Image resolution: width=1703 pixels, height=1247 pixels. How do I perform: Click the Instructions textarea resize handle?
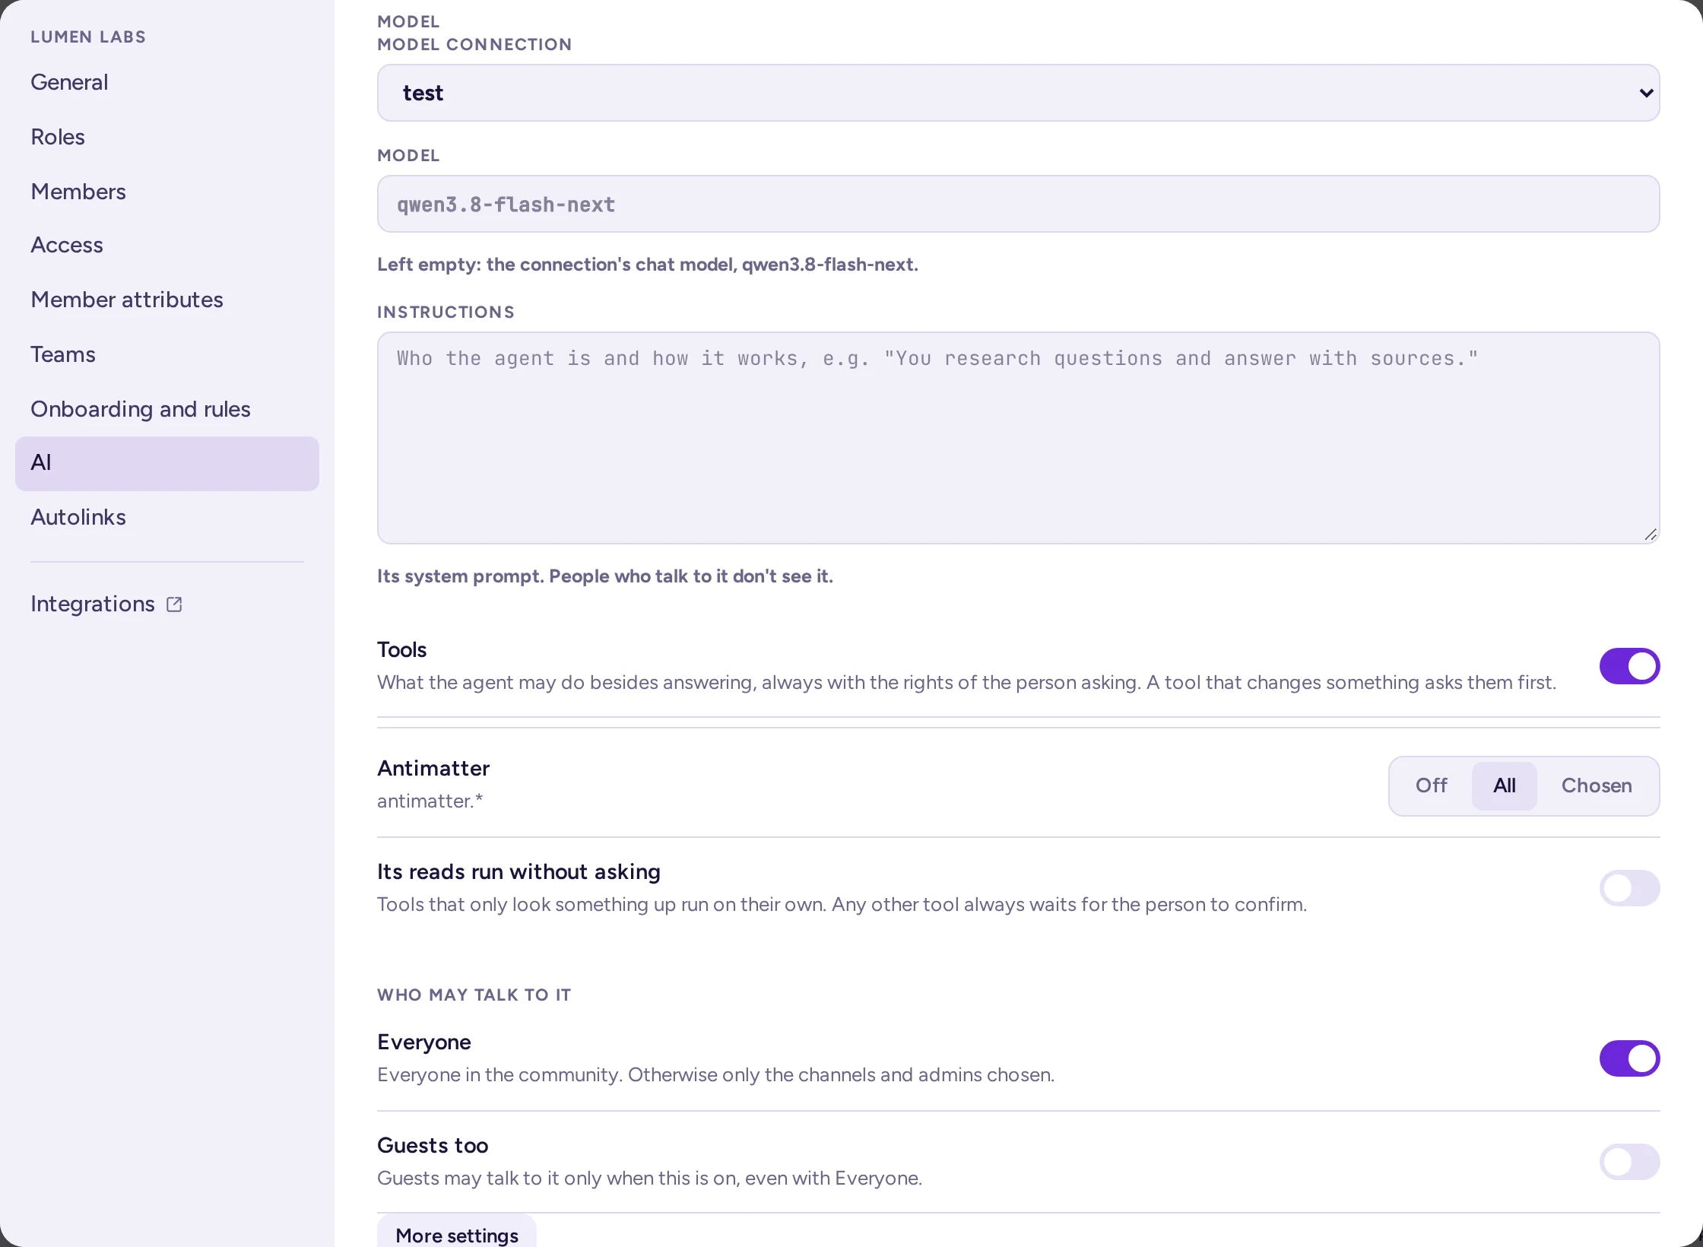point(1650,535)
